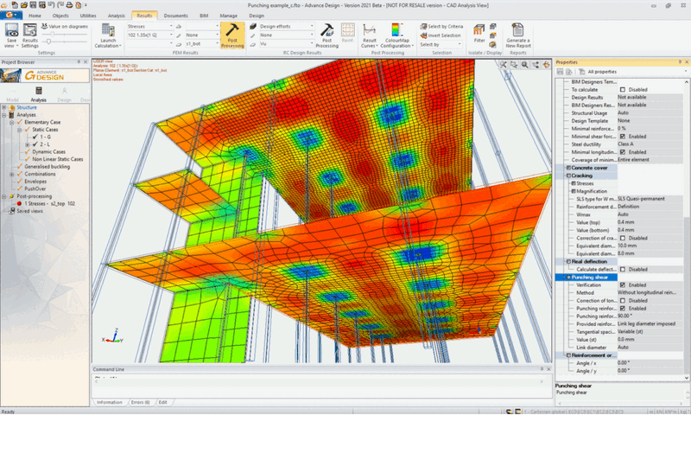Switch to the Objects ribbon tab
This screenshot has width=691, height=460.
(60, 16)
